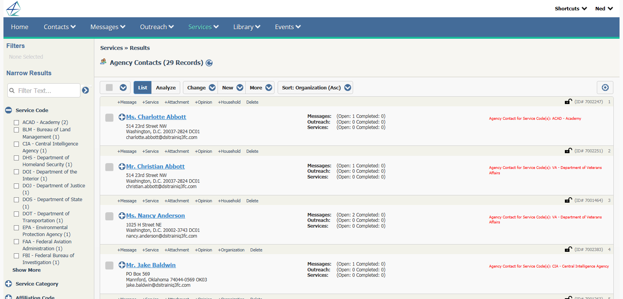Click the unlock icon for record ID 7002247
This screenshot has width=623, height=299.
click(x=568, y=102)
